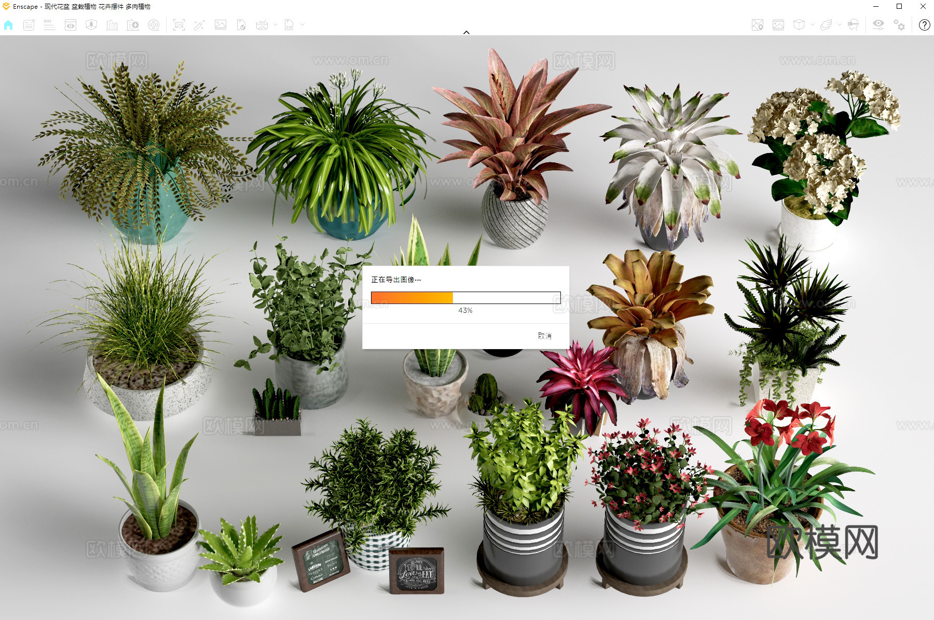Minimize the Enscape window

tap(876, 6)
